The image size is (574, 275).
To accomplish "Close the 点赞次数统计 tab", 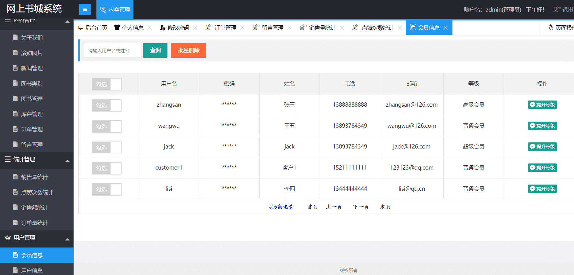I will [400, 28].
